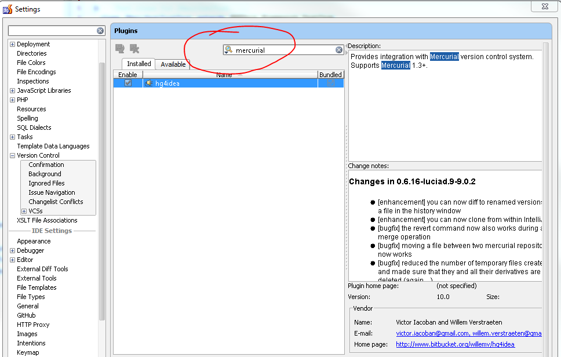Open search history via the magnifier icon
The width and height of the screenshot is (561, 357).
[x=228, y=50]
